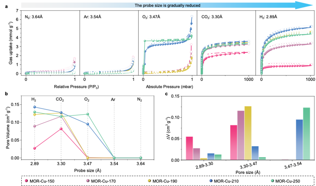Screen dimensions: 316x186
Task: Click the blue legend marker dot
Action: (x=211, y=180)
